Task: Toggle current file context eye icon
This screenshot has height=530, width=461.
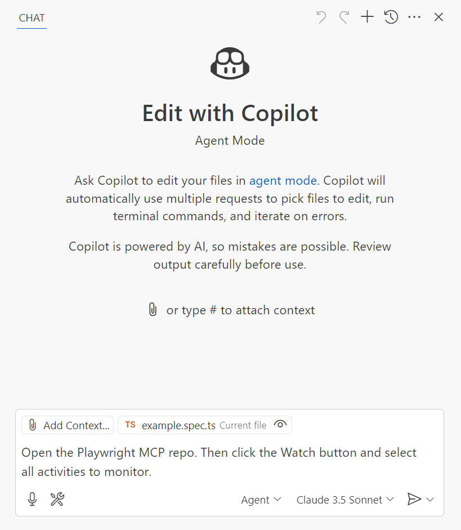Action: 280,425
